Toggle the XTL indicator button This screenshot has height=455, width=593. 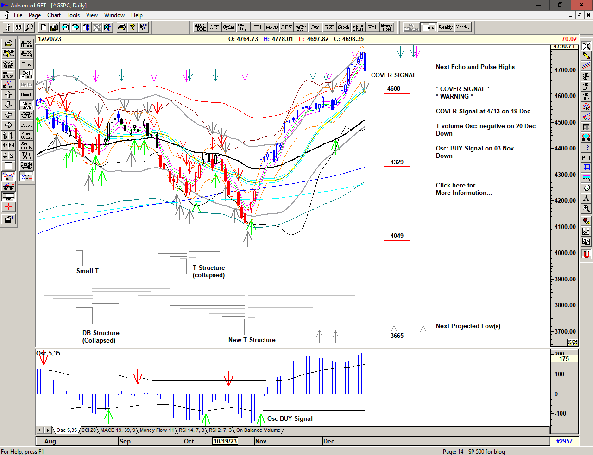coord(26,177)
